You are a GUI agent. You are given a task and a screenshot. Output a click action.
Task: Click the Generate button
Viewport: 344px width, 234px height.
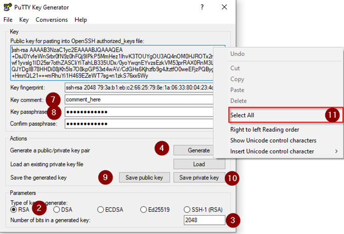click(194, 150)
